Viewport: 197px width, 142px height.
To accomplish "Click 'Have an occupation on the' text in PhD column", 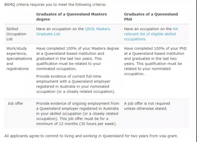I will pyautogui.click(x=148, y=29).
